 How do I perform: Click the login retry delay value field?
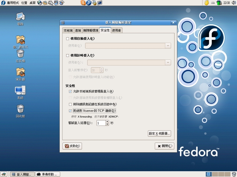101,123
